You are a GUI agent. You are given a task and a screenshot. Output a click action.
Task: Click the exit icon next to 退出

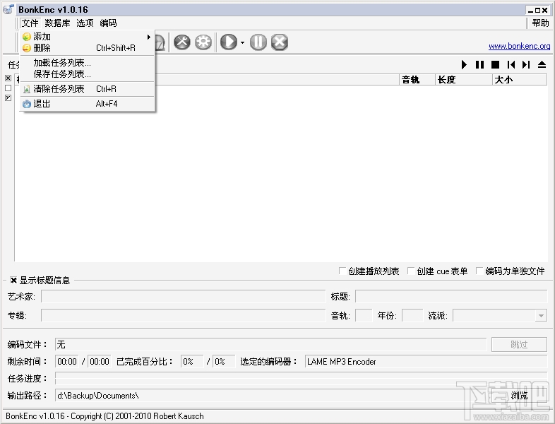click(27, 104)
